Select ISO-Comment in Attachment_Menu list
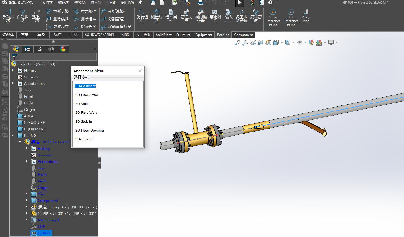 (x=85, y=86)
